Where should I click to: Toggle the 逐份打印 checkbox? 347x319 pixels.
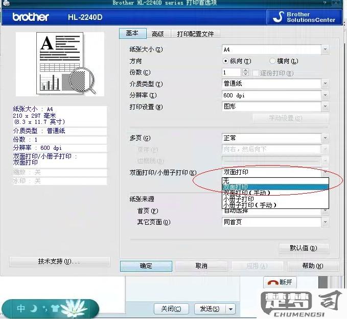(x=256, y=73)
